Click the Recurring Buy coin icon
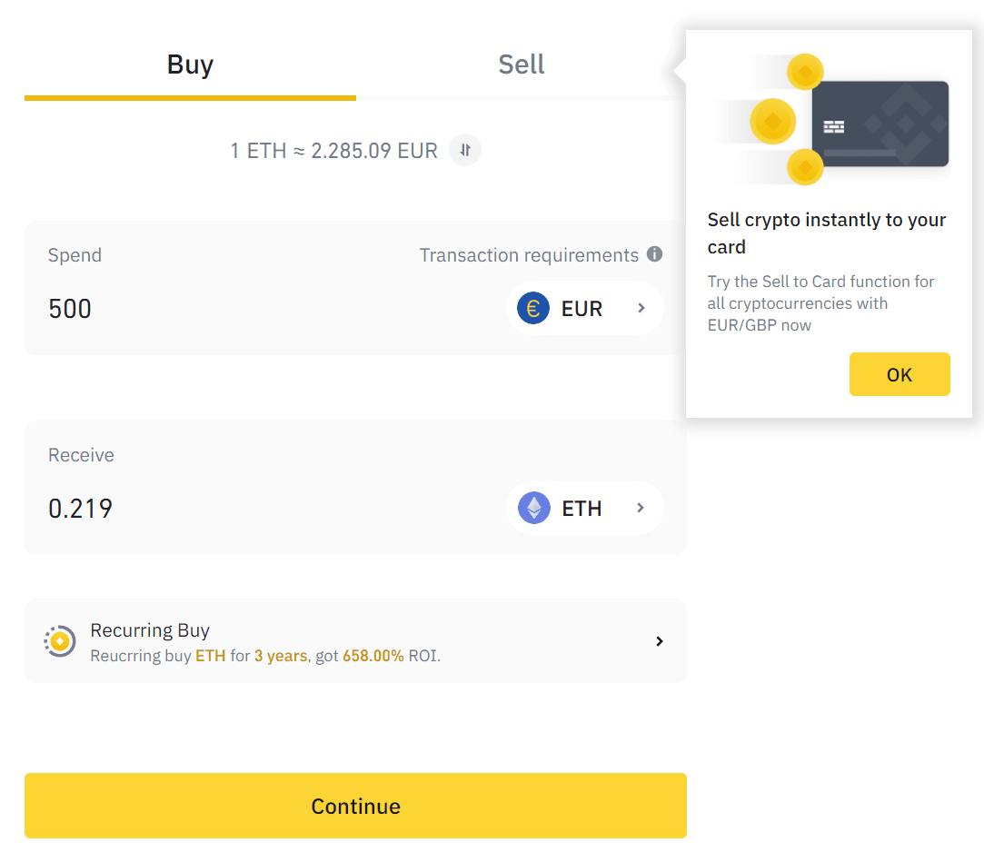 point(58,640)
